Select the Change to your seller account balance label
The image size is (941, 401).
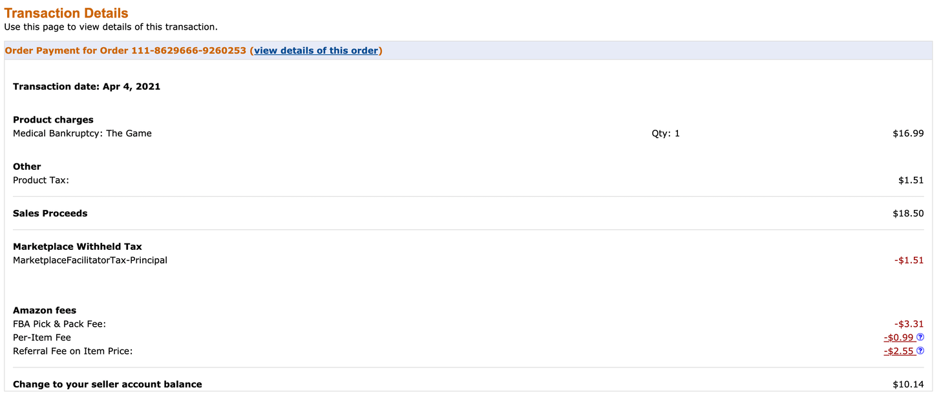click(x=107, y=384)
